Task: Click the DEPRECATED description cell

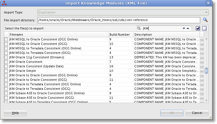Action: click(x=167, y=57)
